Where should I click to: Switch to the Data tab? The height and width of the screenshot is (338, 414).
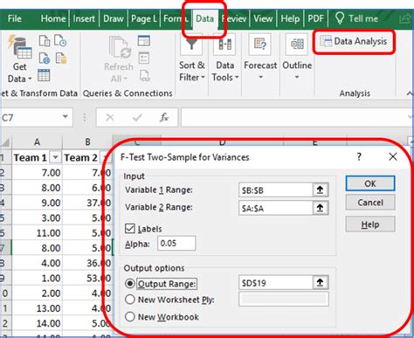(204, 18)
